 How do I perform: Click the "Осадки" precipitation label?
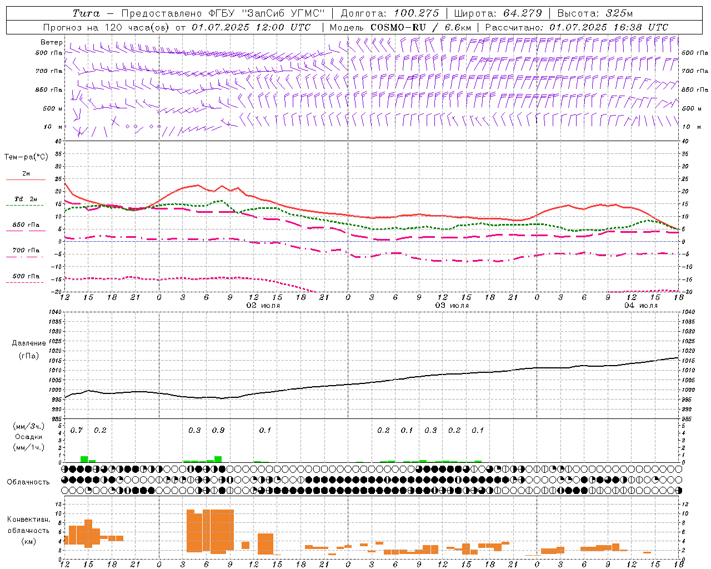pyautogui.click(x=28, y=437)
